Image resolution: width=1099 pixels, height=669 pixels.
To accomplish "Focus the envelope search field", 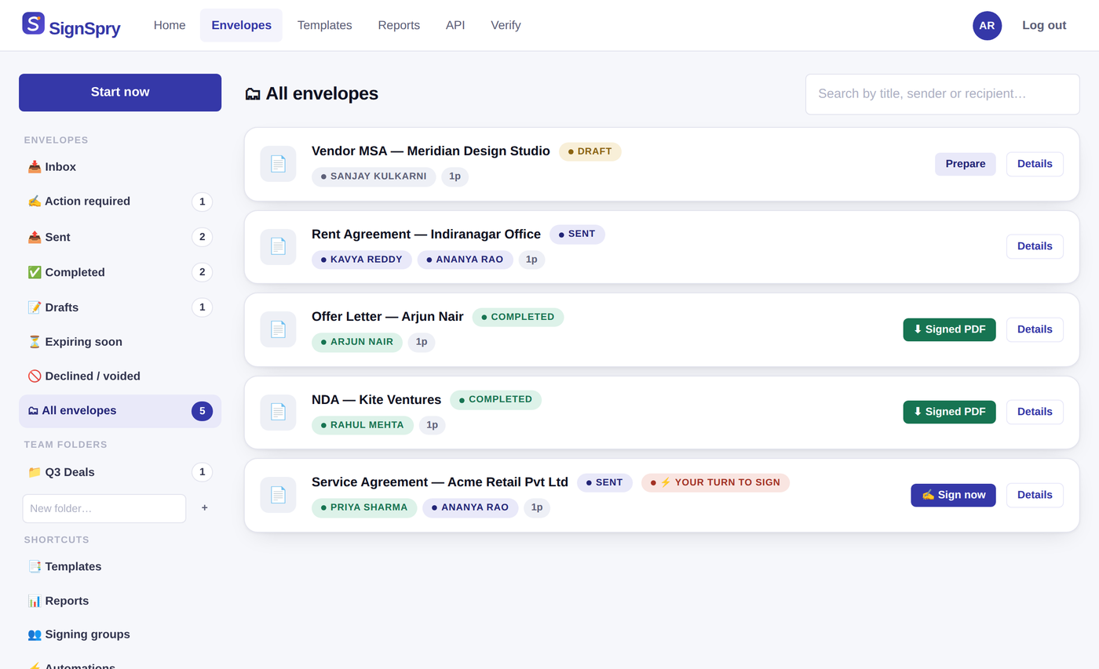I will point(942,94).
